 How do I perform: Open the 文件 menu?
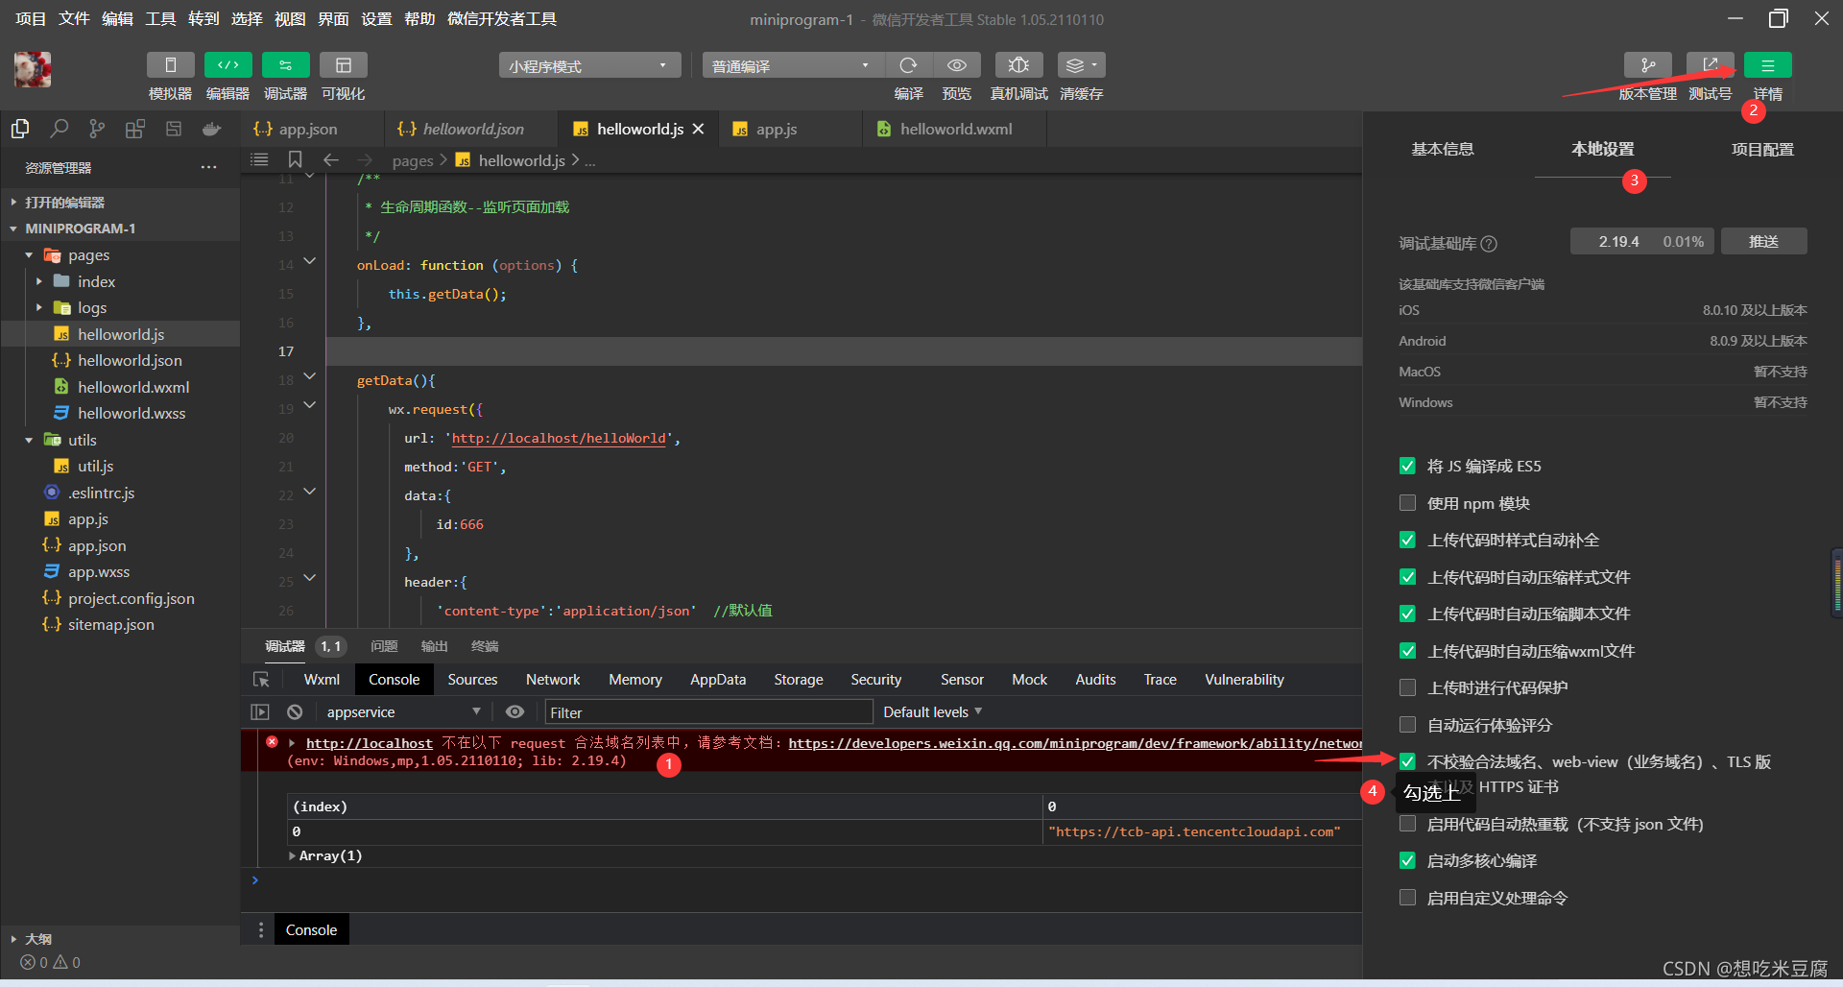pos(74,19)
